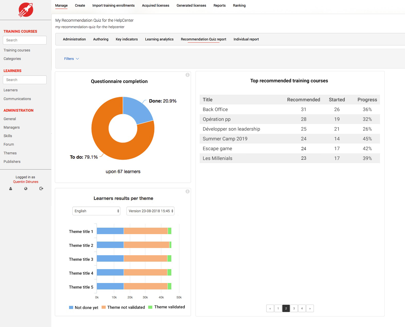Image resolution: width=405 pixels, height=327 pixels.
Task: Switch to the Administration tab
Action: [x=74, y=39]
